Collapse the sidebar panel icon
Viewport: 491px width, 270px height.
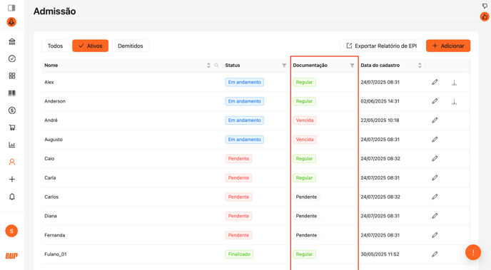click(11, 8)
